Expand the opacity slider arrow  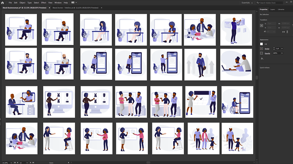(282, 53)
